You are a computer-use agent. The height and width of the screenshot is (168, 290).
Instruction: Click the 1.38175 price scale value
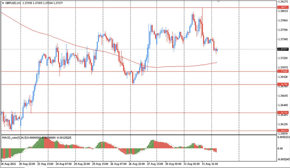click(283, 2)
